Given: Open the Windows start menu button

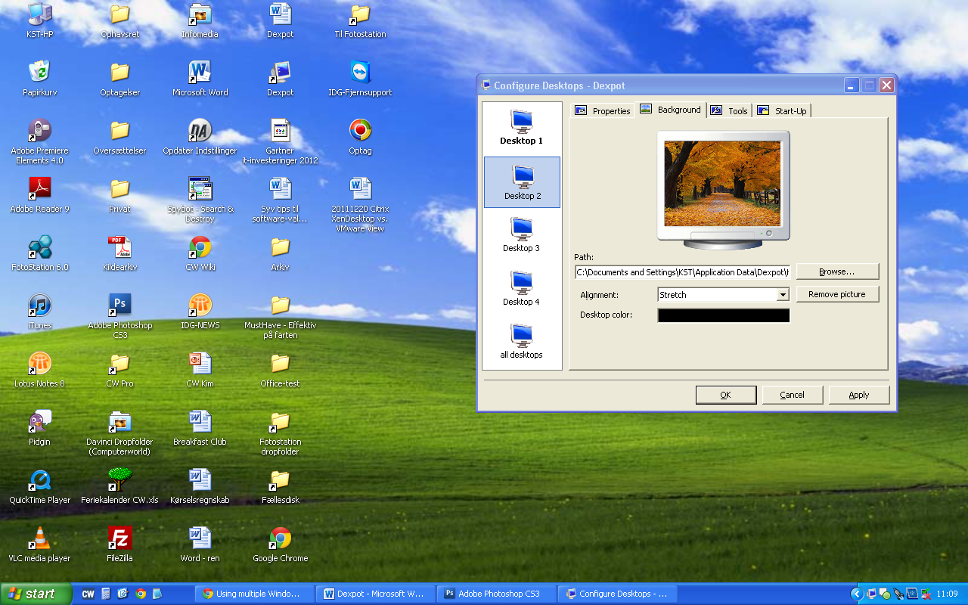Looking at the screenshot, I should [36, 594].
